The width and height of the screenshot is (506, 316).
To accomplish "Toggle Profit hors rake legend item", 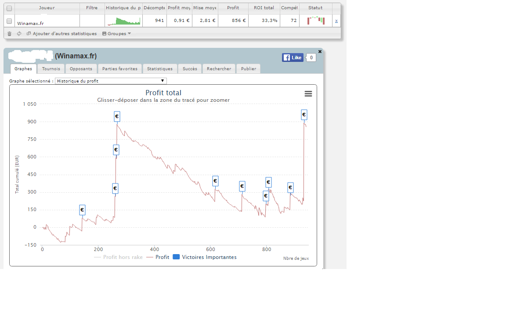I will click(119, 257).
